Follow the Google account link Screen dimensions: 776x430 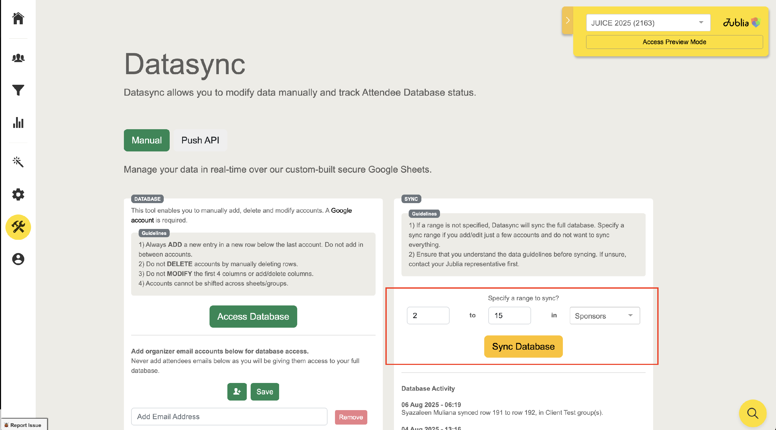click(341, 211)
